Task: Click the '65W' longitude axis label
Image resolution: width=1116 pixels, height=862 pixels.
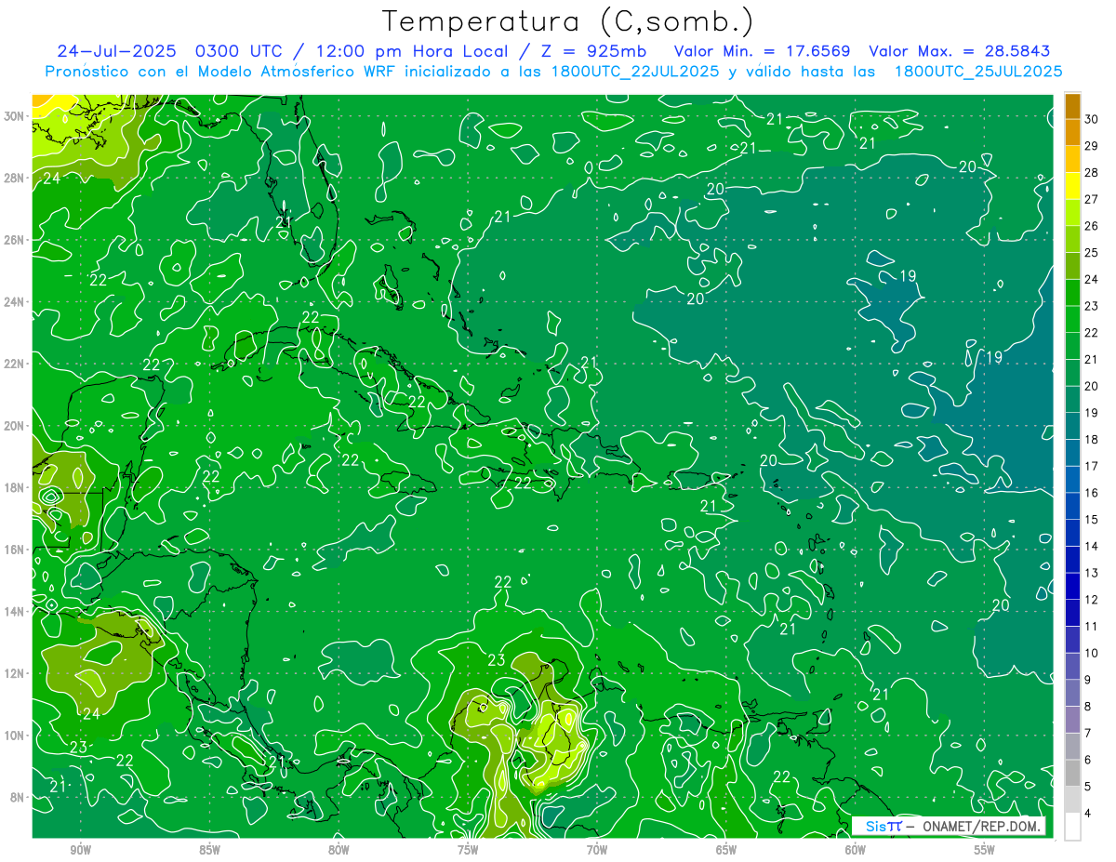Action: point(726,850)
